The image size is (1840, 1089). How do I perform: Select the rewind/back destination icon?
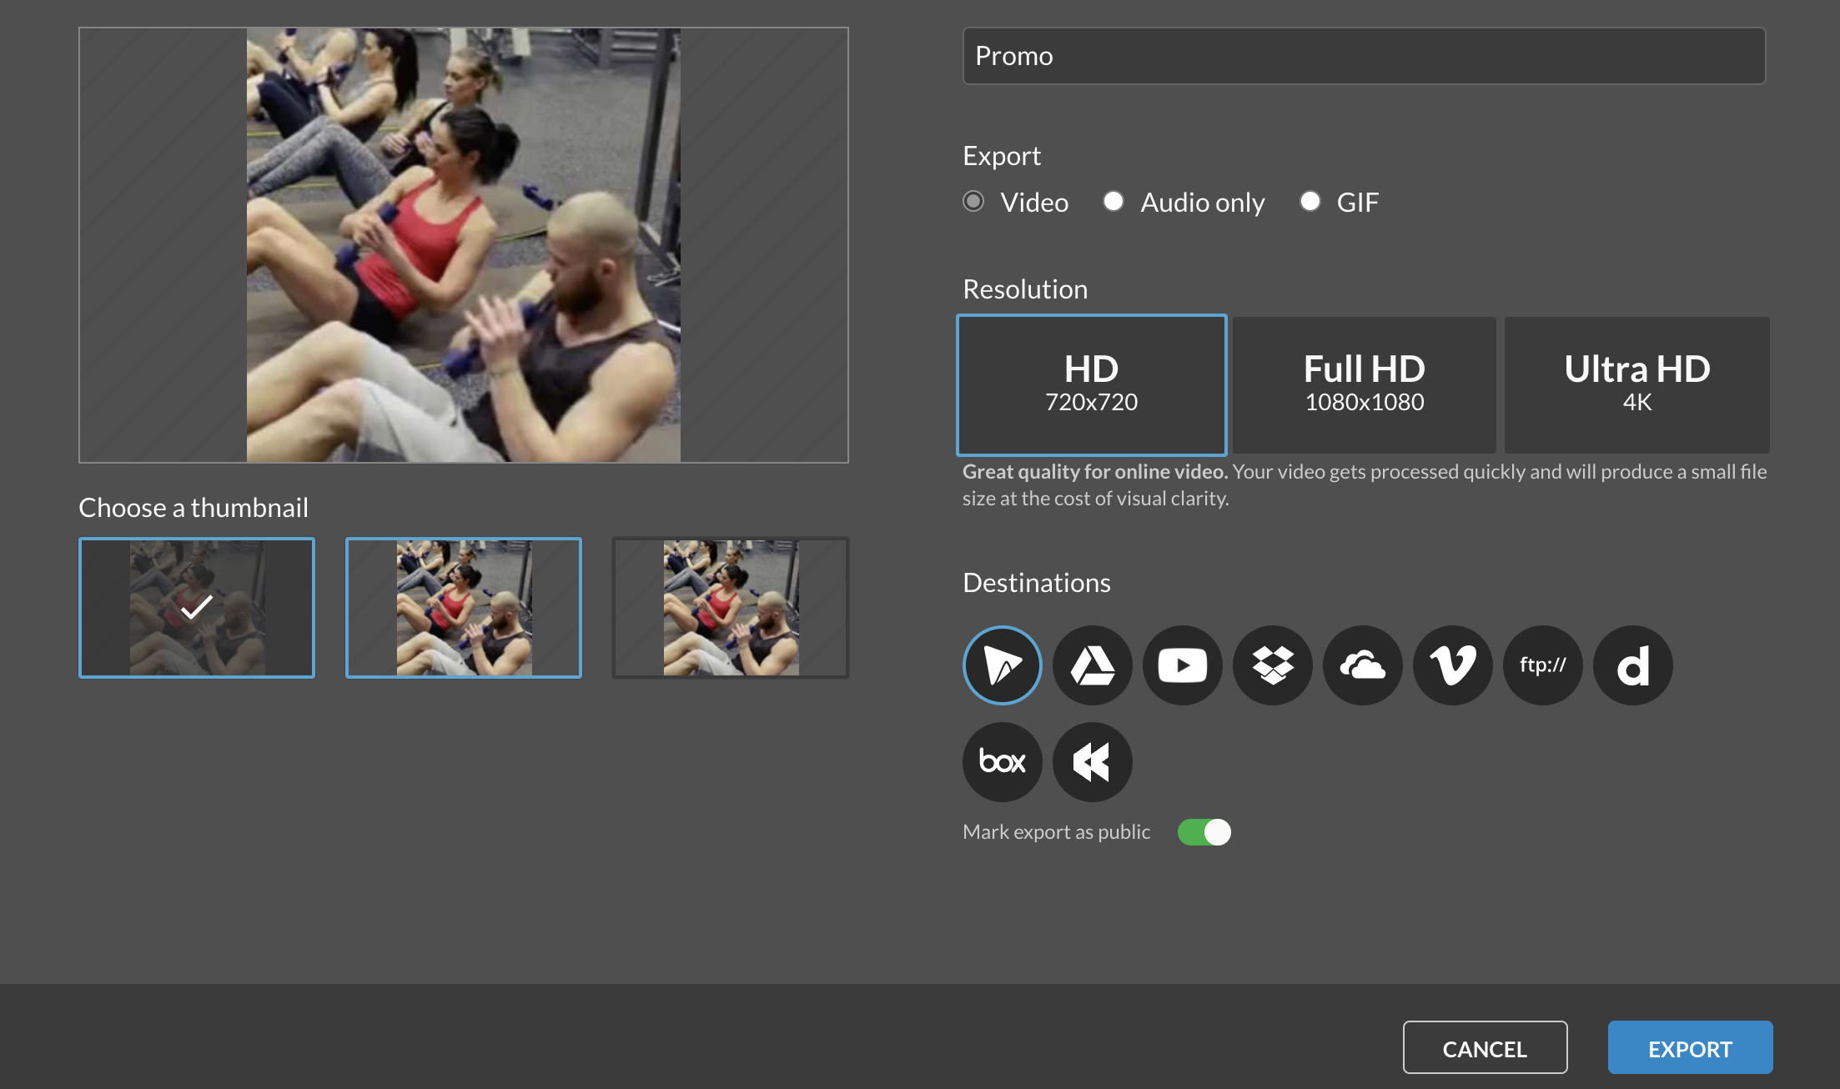point(1090,761)
